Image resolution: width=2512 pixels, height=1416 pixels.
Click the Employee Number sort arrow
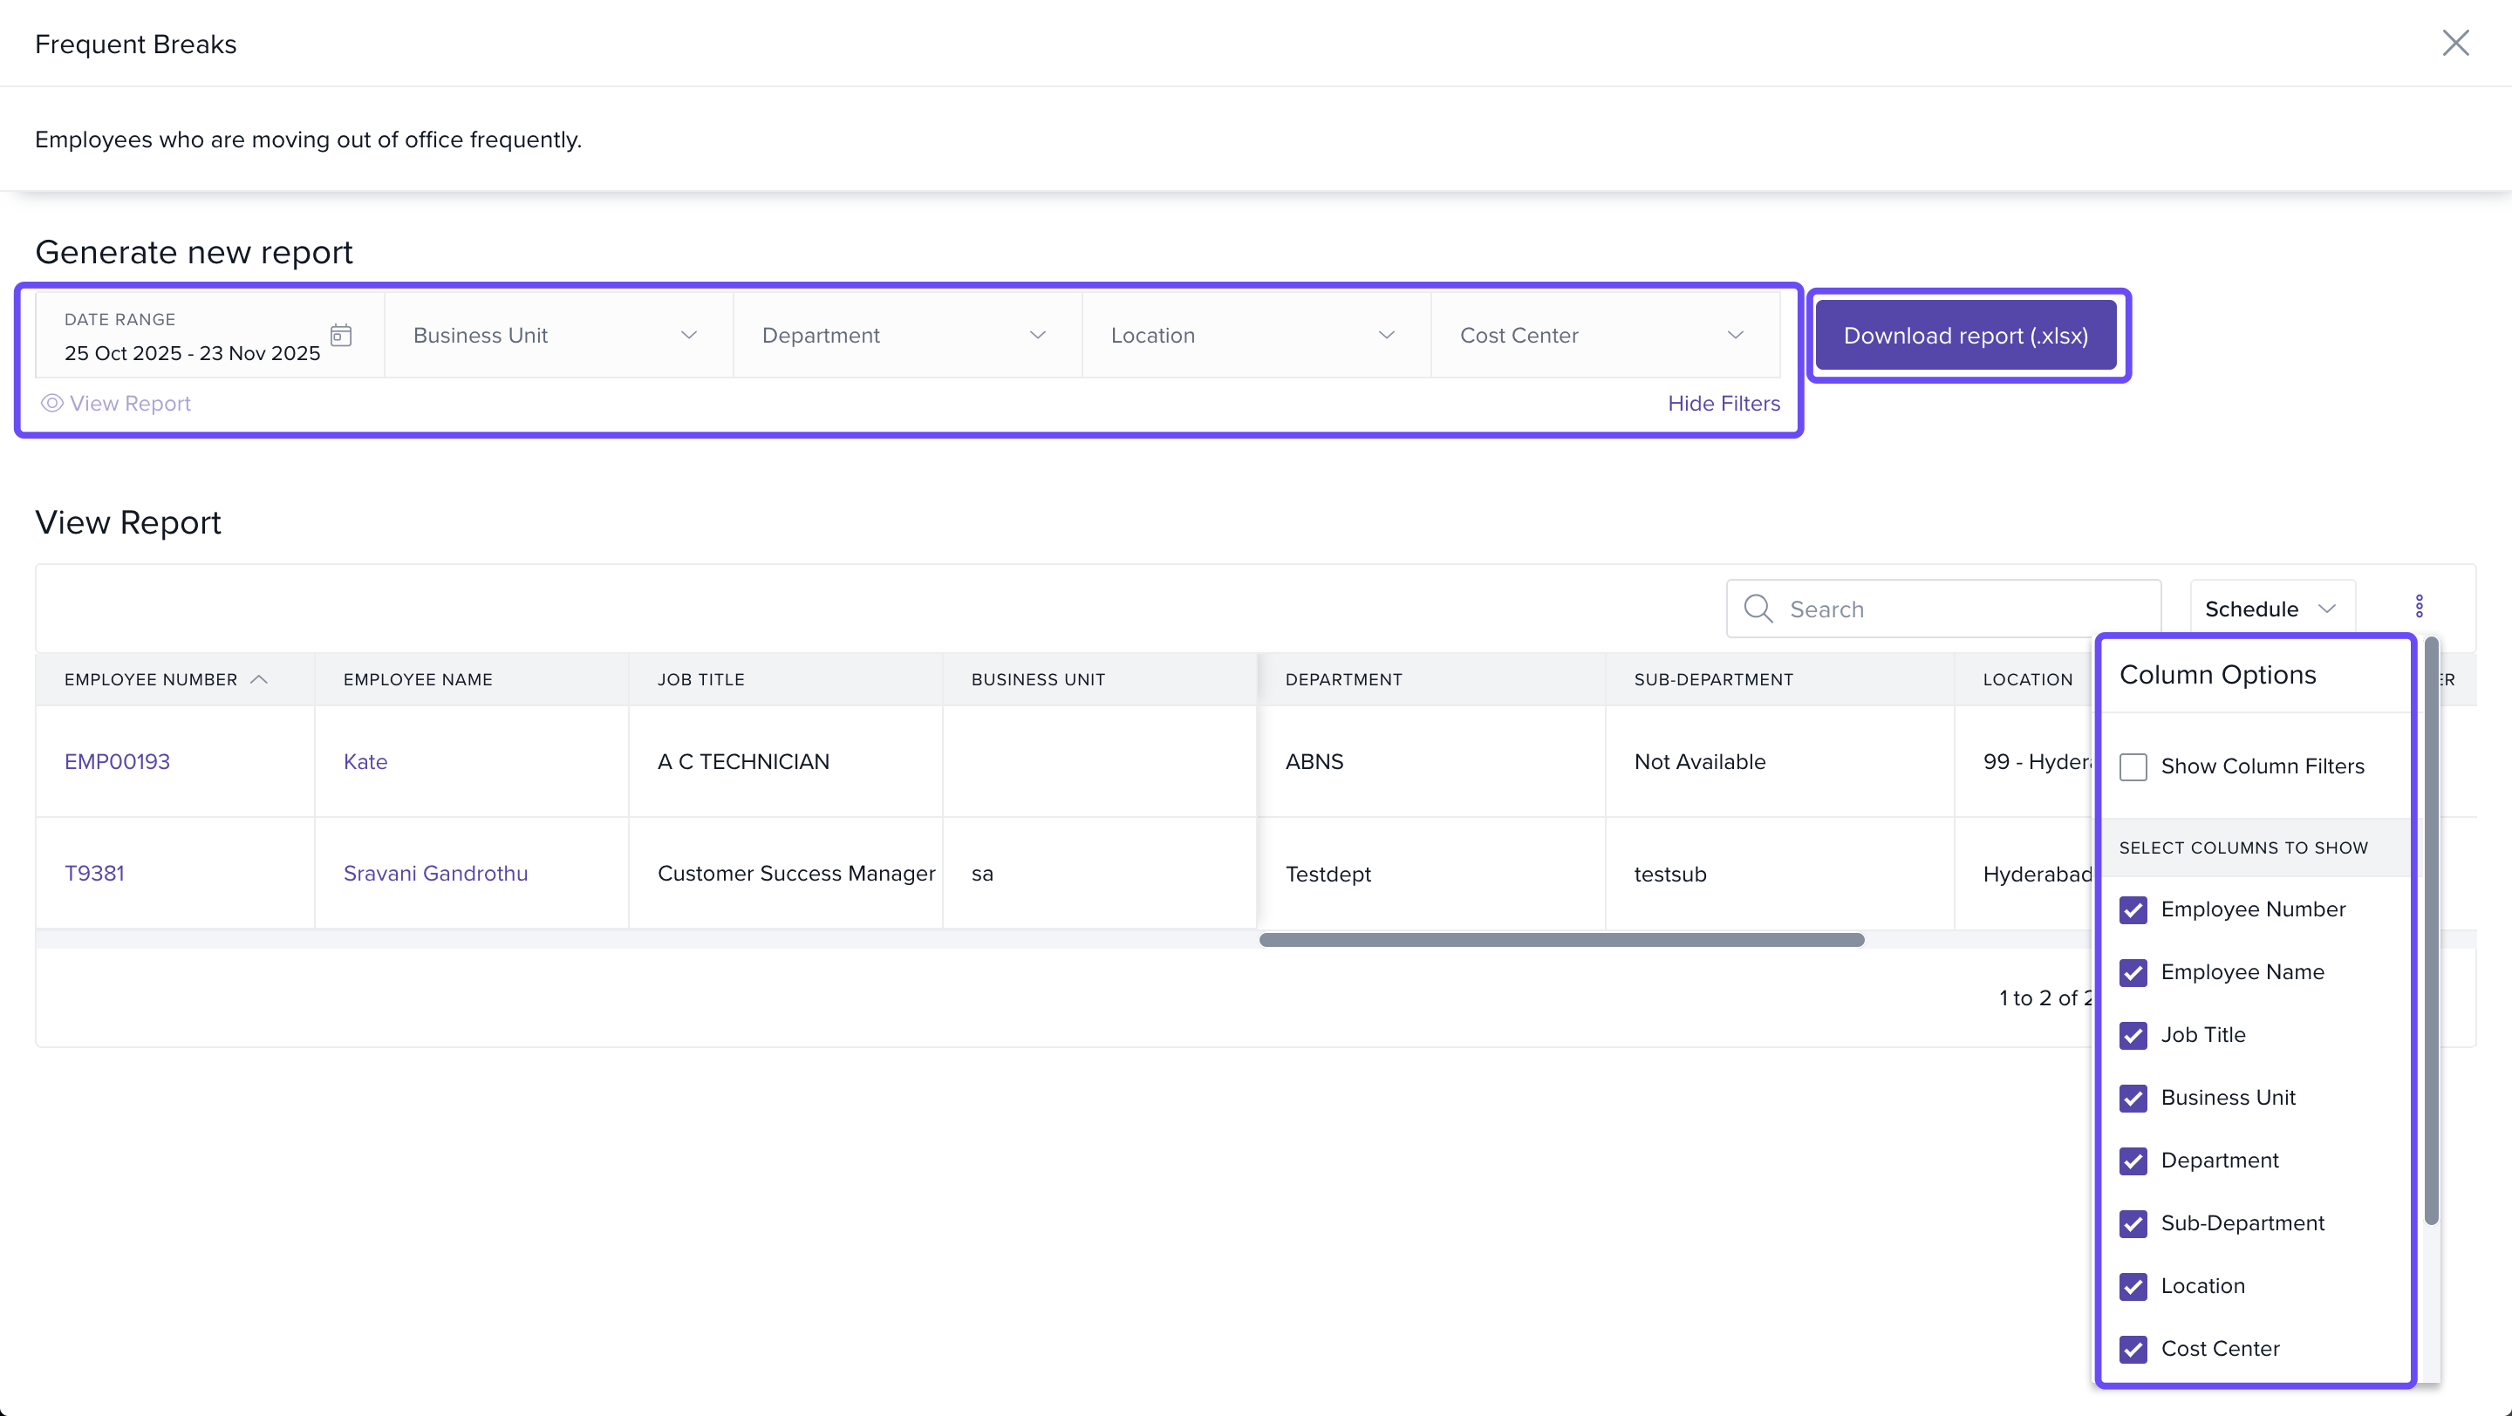259,679
